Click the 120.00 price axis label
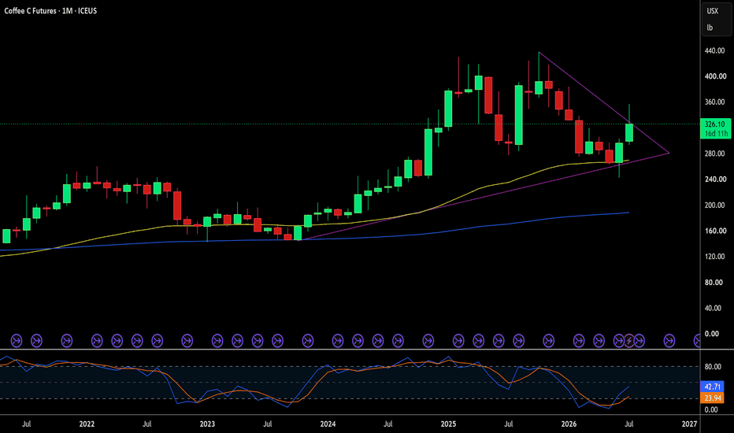 pos(715,257)
